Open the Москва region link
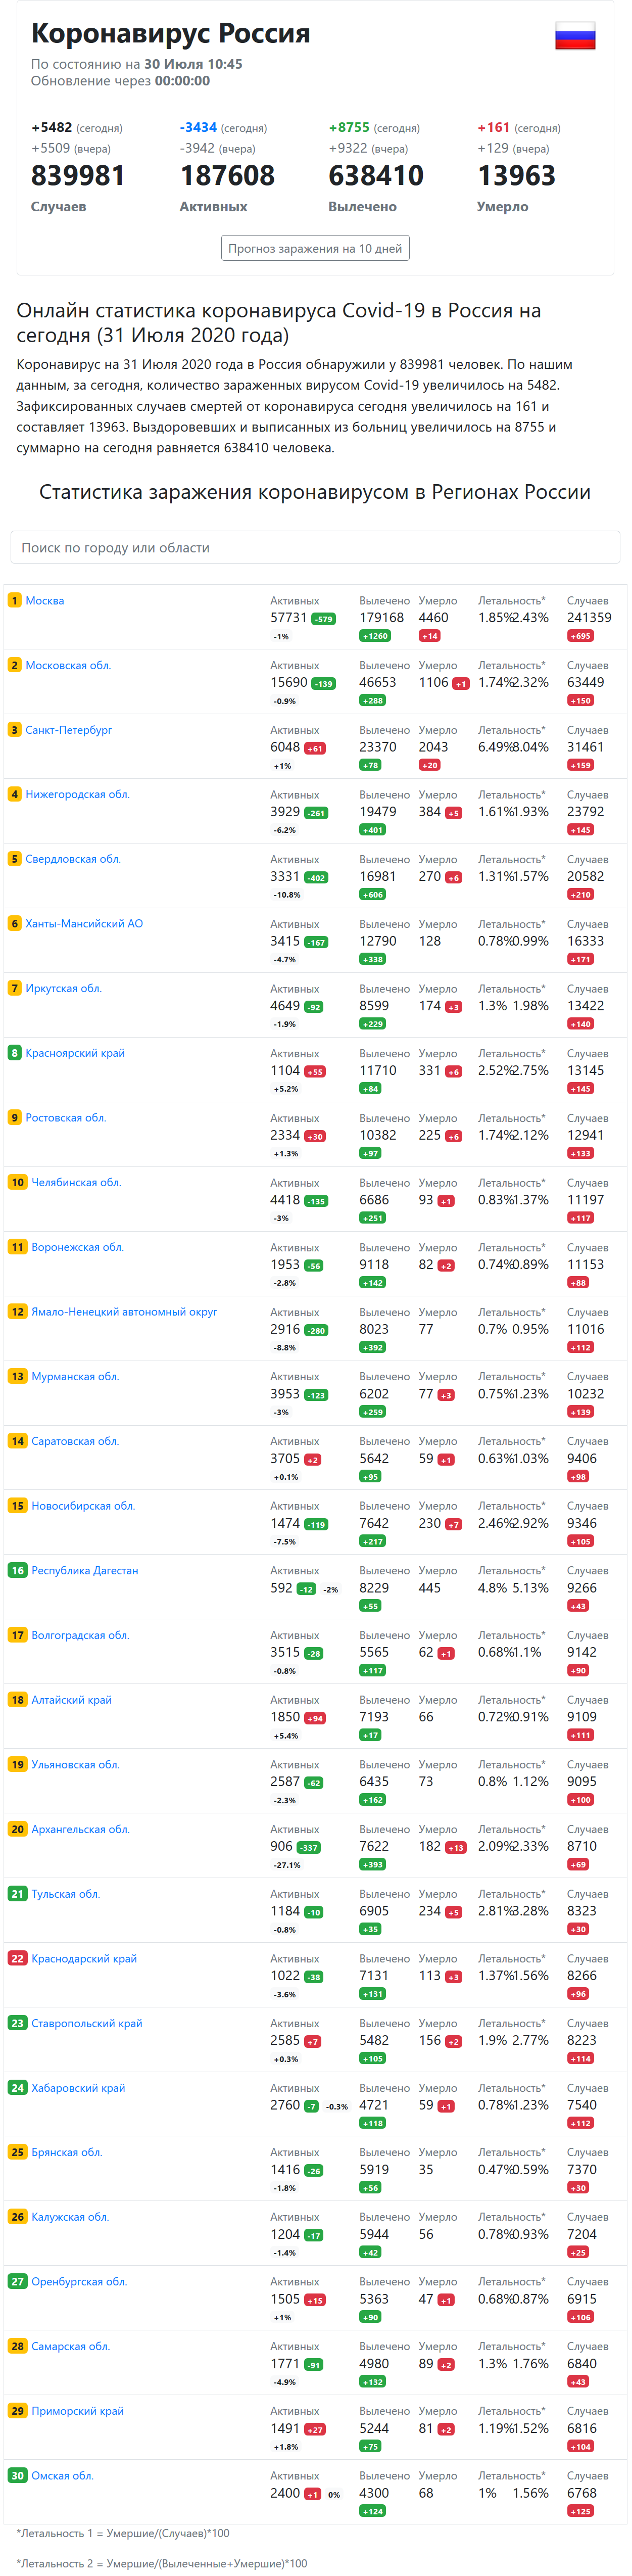 pos(45,601)
